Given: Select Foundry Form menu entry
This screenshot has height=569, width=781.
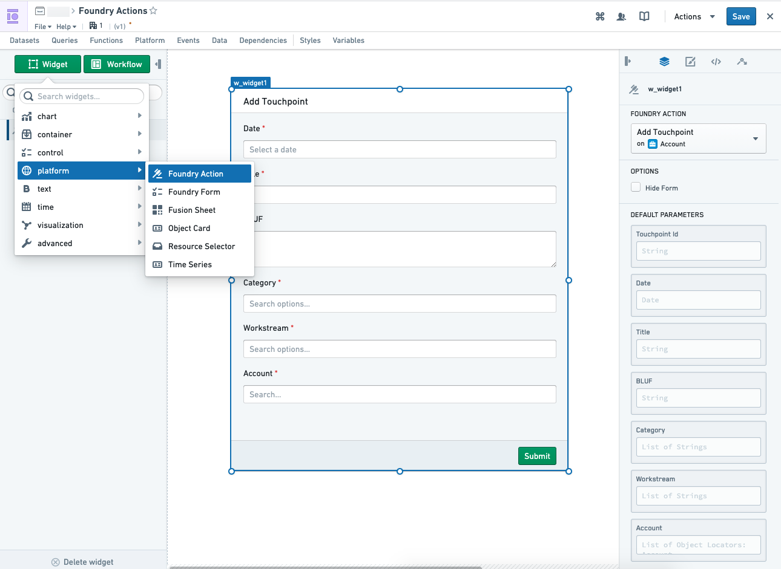Looking at the screenshot, I should click(x=200, y=192).
